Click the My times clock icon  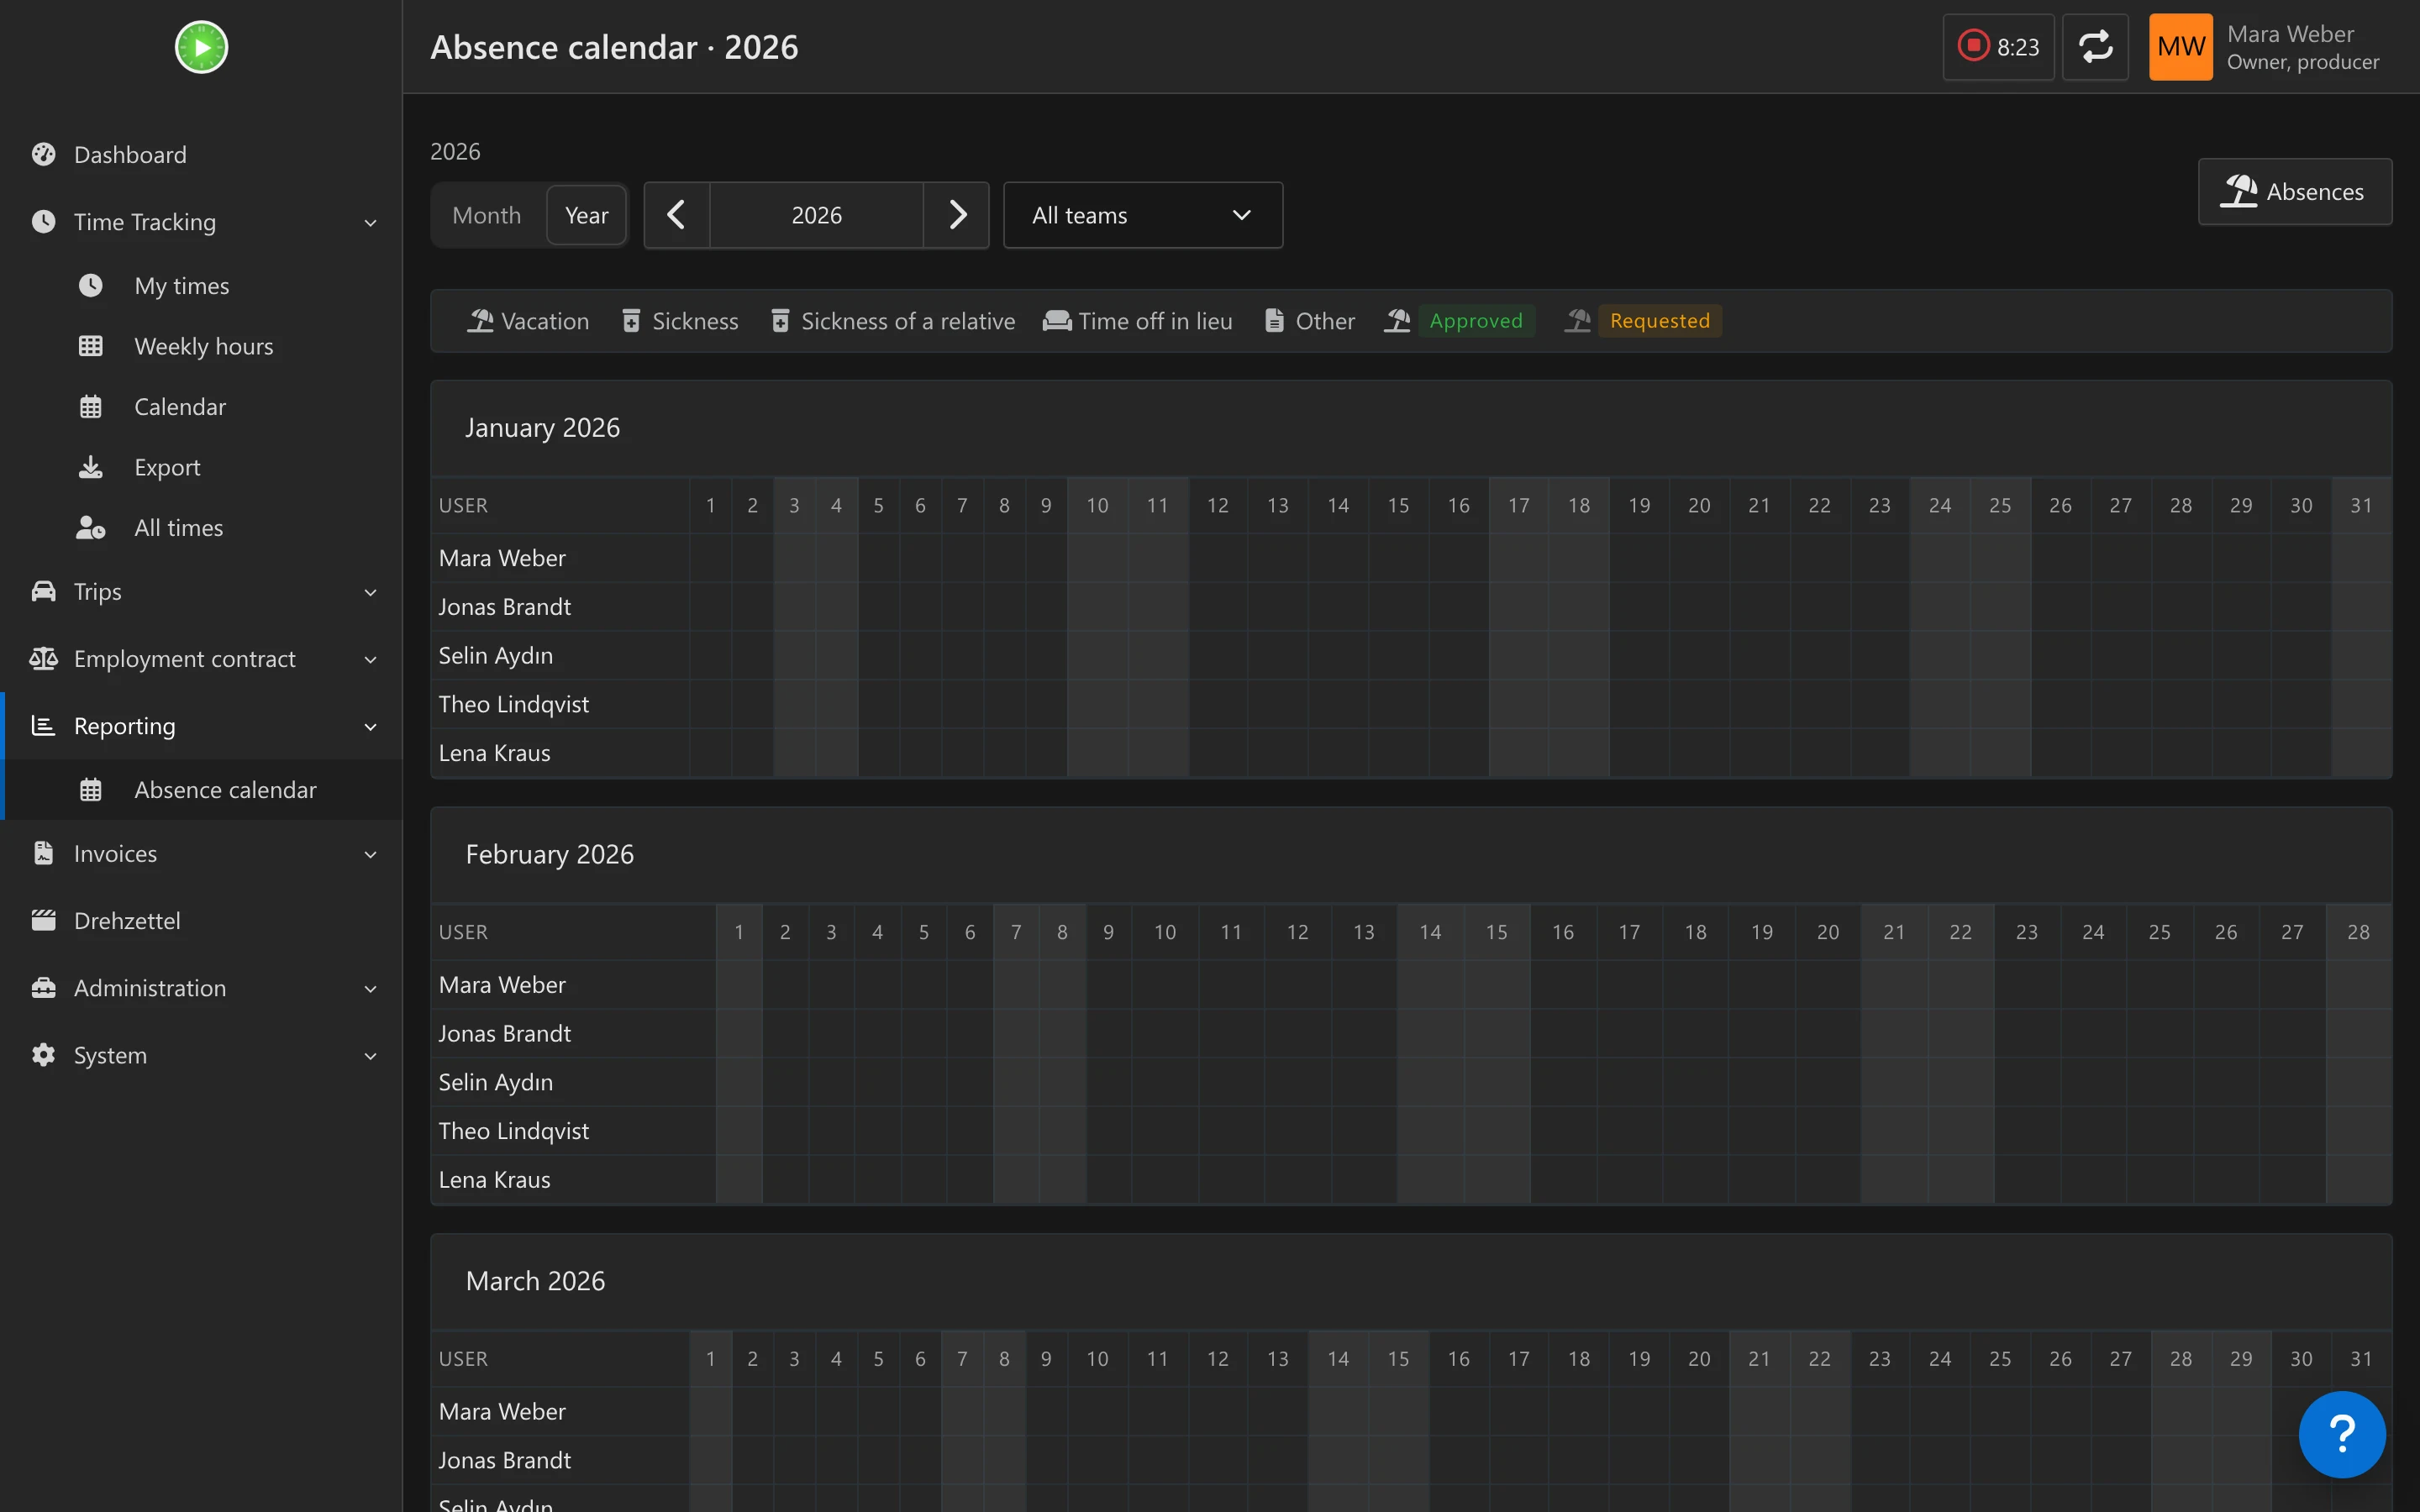pos(91,285)
